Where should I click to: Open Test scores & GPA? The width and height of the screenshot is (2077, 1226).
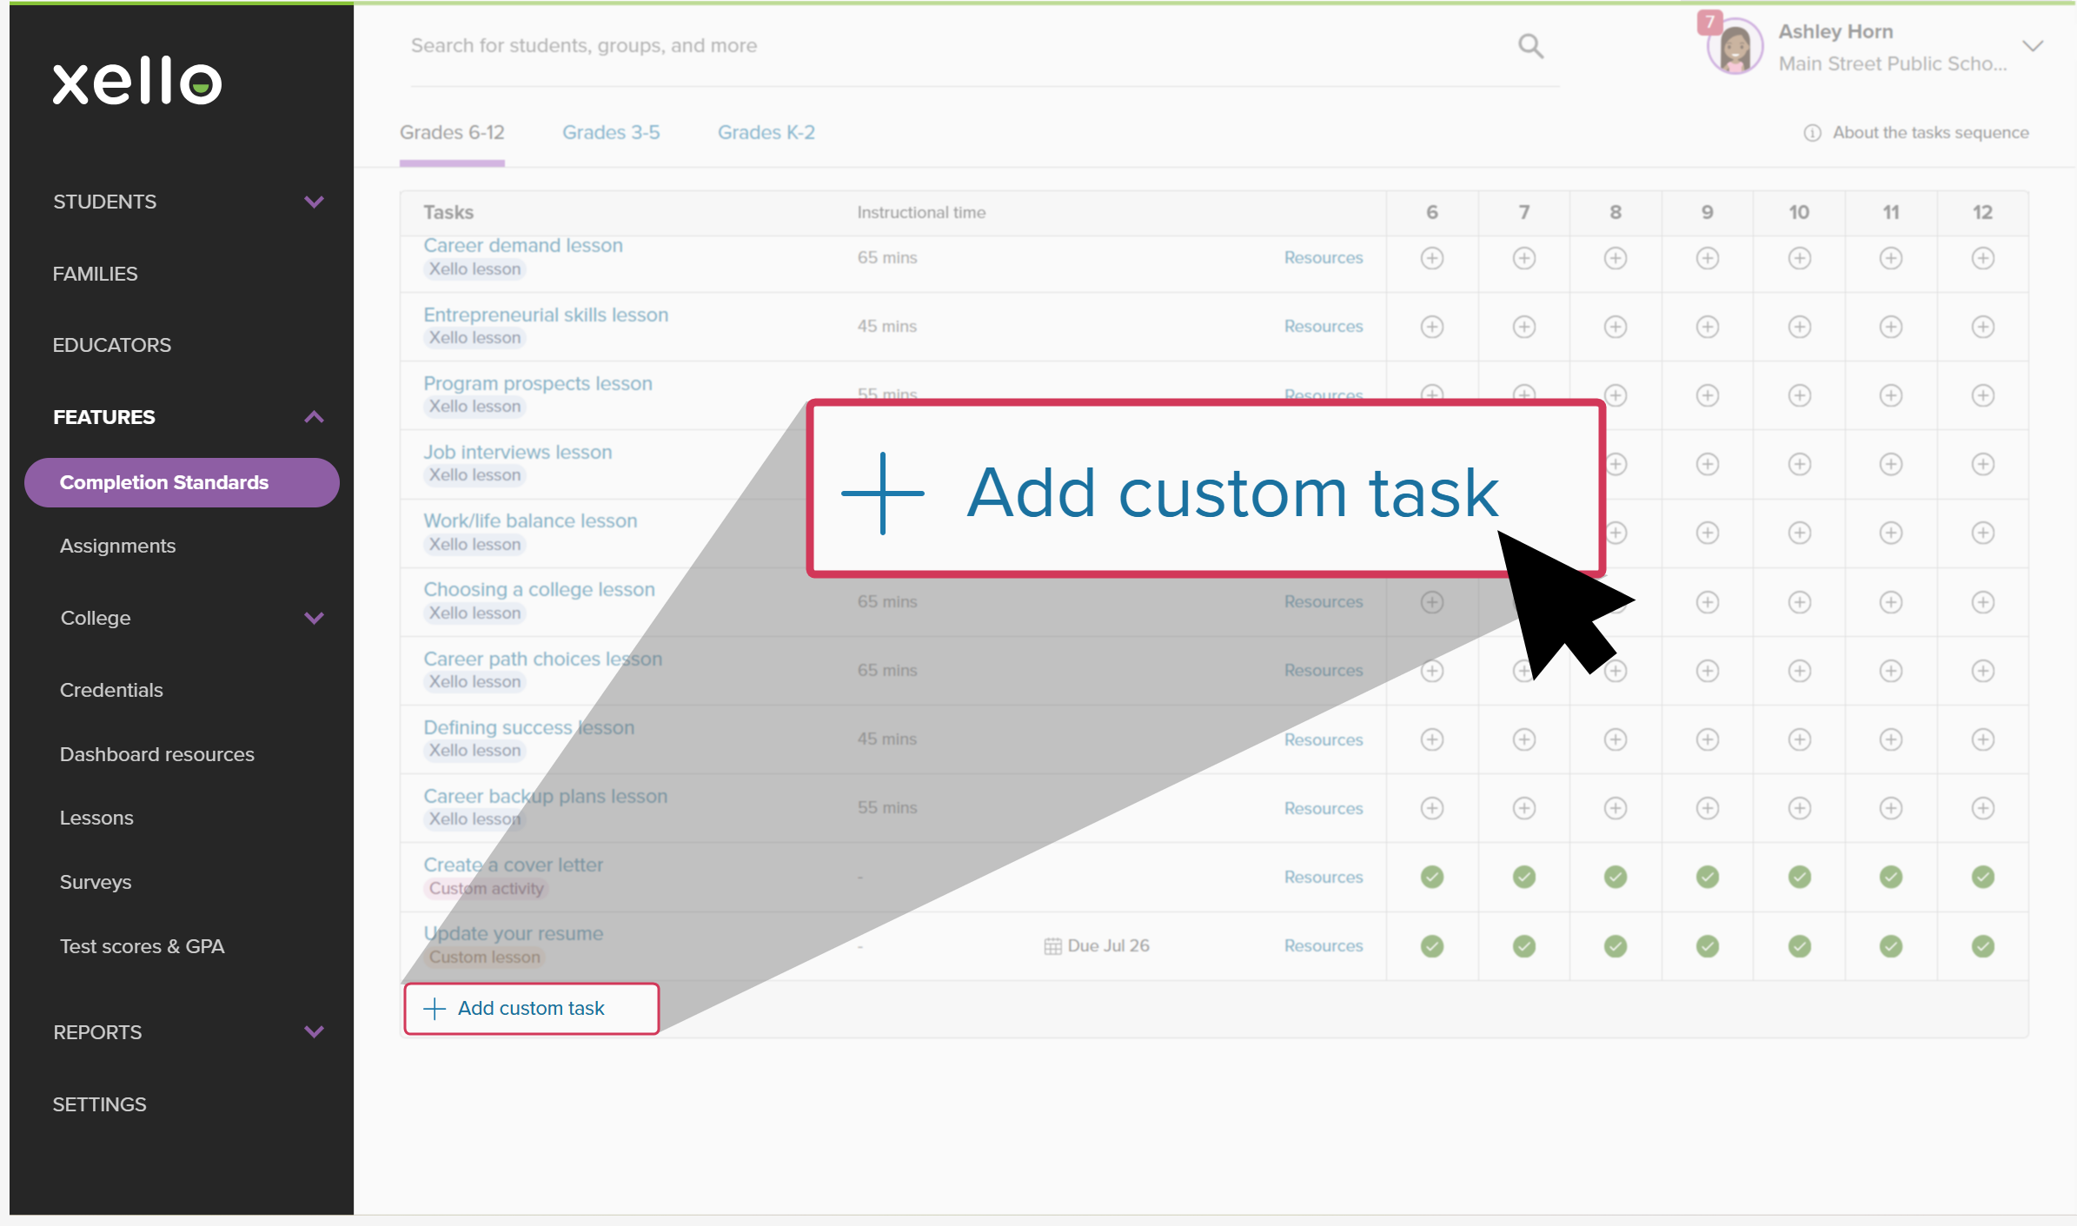pyautogui.click(x=142, y=946)
